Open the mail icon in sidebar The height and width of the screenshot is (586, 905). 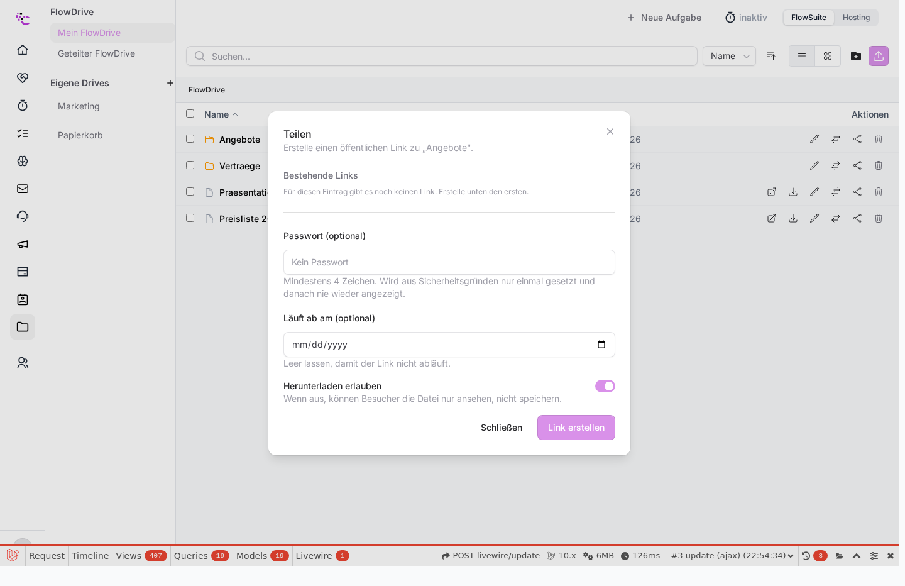pos(23,189)
